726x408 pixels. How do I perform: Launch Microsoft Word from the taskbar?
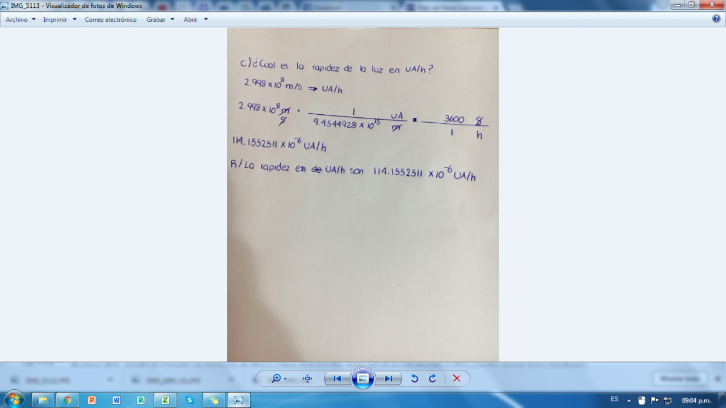116,400
